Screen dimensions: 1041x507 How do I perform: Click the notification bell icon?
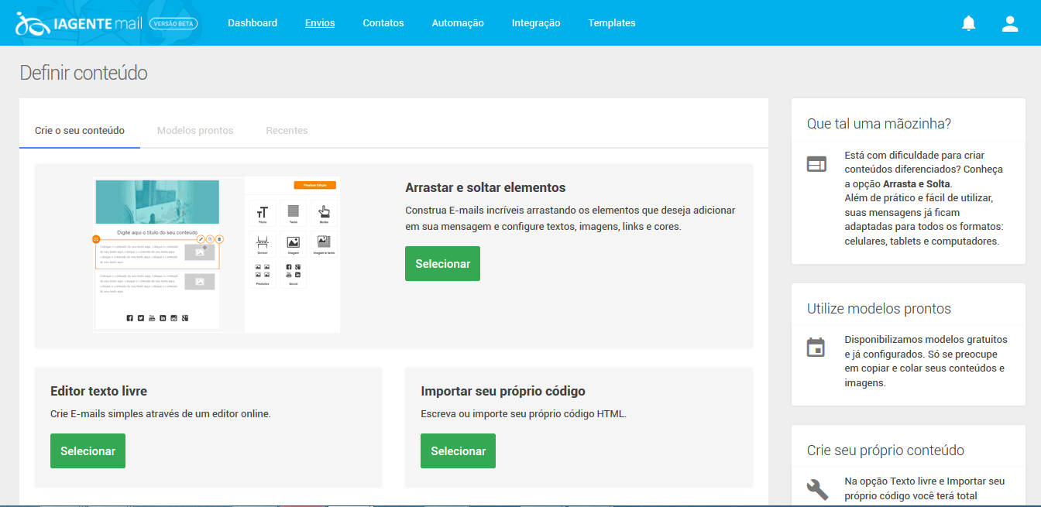[x=969, y=22]
